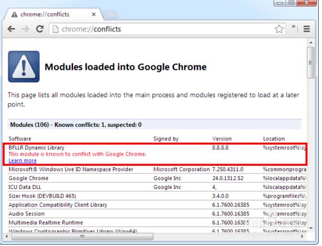
Task: Open the Chrome hamburger menu
Action: click(x=307, y=29)
